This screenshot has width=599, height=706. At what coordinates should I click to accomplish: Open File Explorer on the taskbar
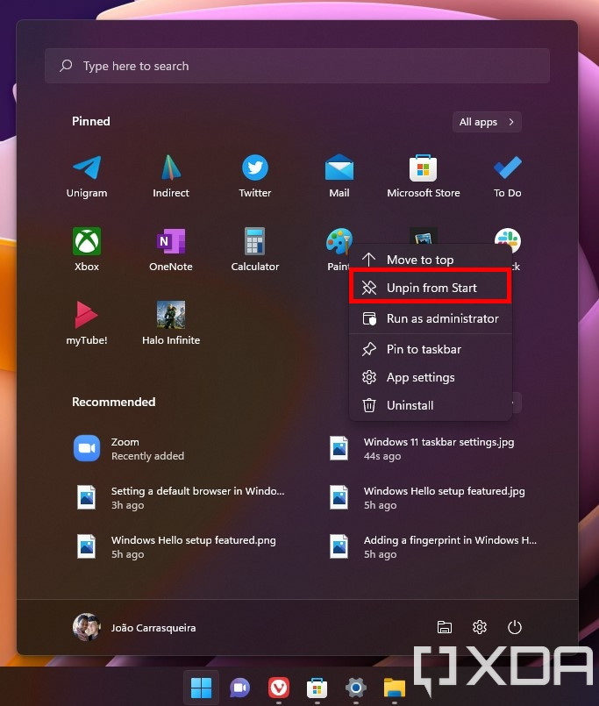click(x=395, y=688)
